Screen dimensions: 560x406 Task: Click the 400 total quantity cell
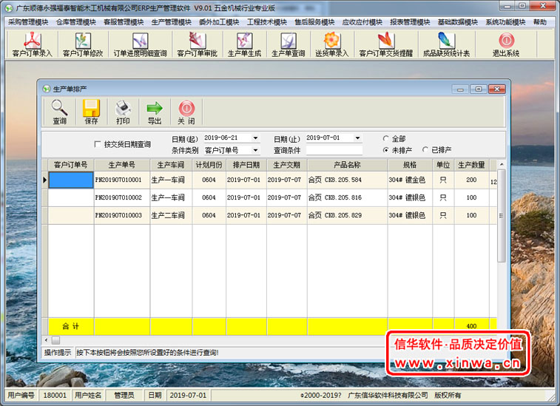coord(471,326)
